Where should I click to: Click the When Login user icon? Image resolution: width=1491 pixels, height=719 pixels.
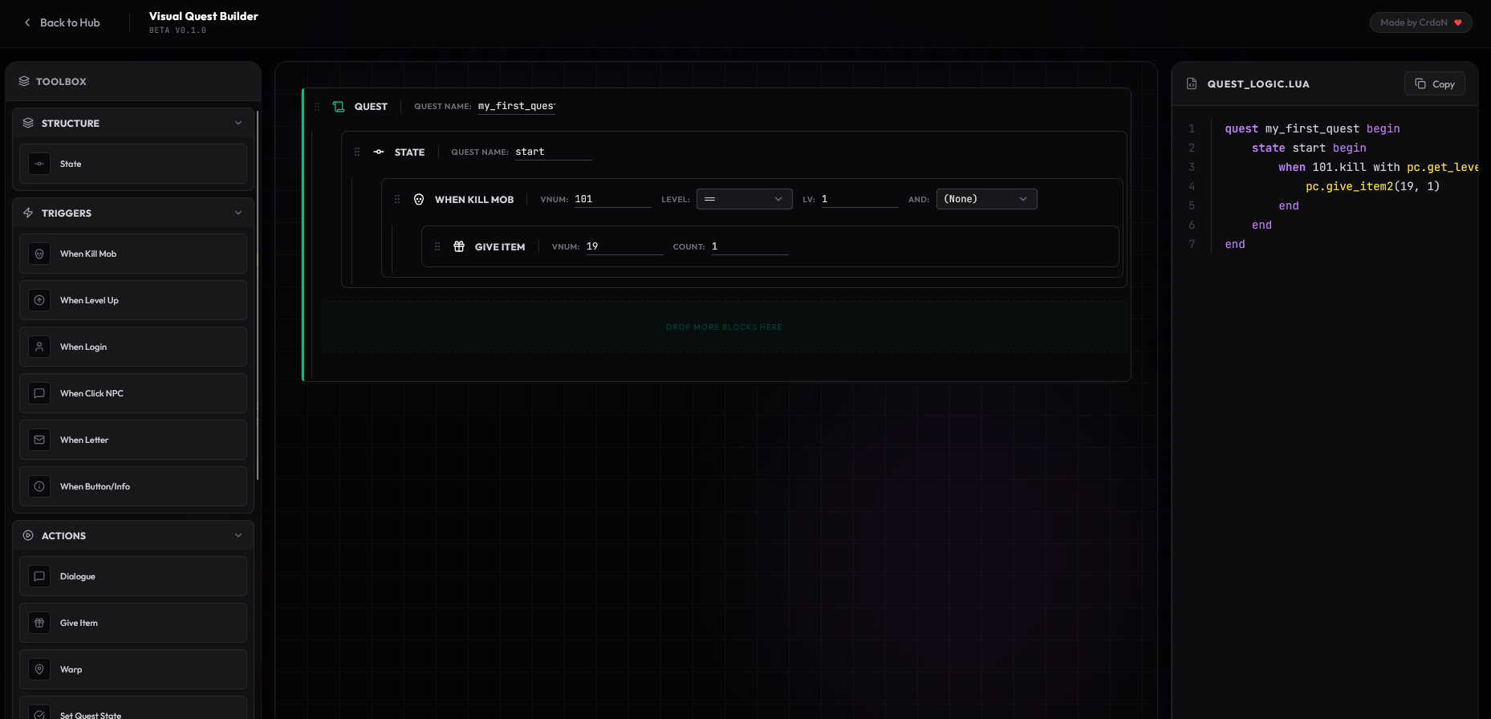point(39,347)
